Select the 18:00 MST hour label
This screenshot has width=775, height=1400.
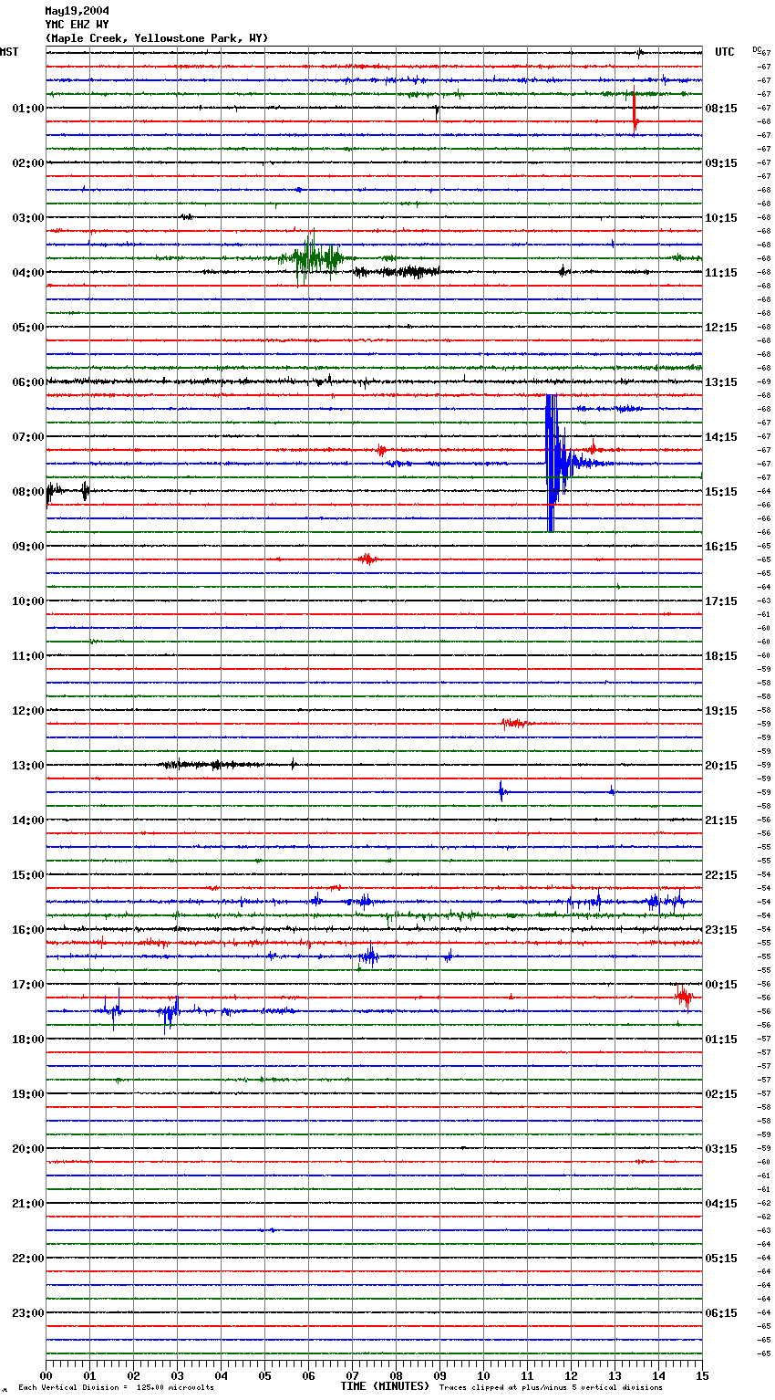click(28, 1040)
